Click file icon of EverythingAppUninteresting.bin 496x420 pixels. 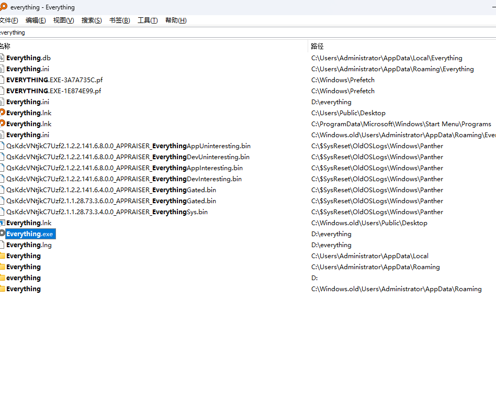[2, 146]
